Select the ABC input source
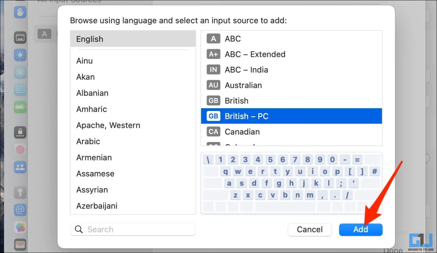The image size is (437, 253). pos(291,39)
